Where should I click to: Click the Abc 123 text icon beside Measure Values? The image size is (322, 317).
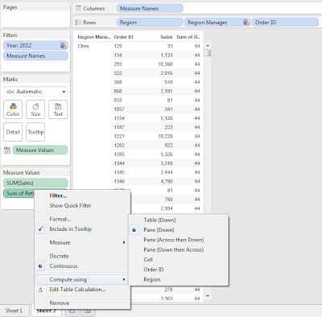pos(7,150)
